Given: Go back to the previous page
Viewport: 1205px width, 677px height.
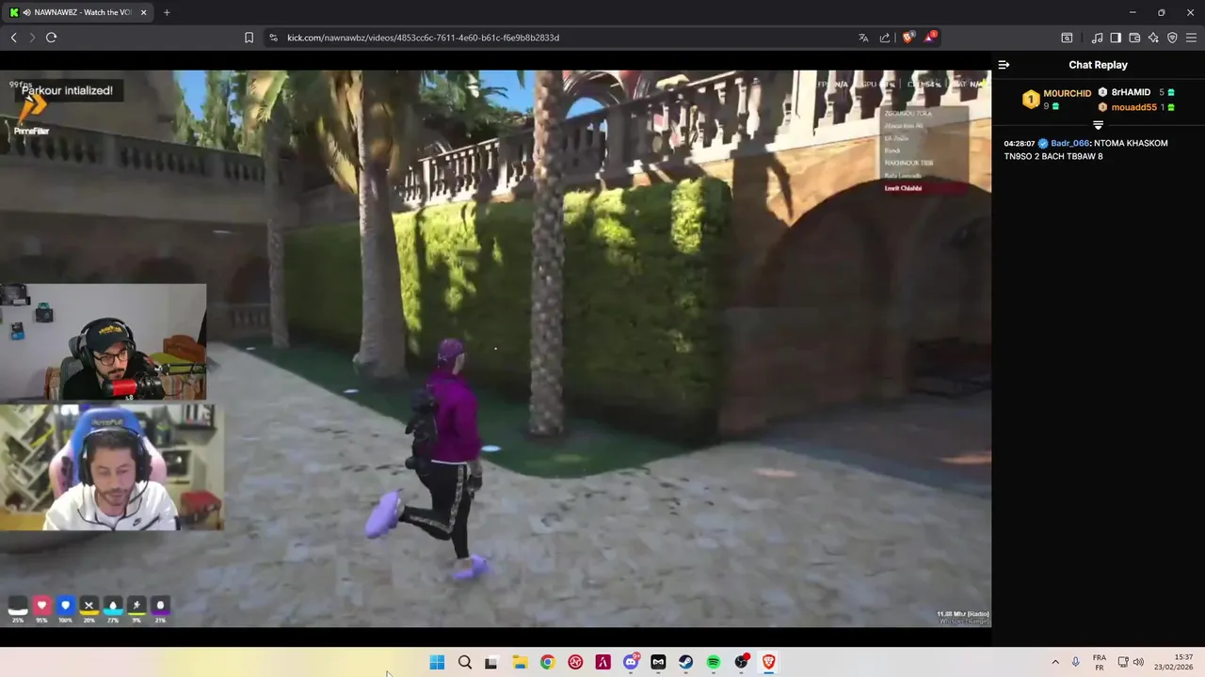Looking at the screenshot, I should [13, 38].
